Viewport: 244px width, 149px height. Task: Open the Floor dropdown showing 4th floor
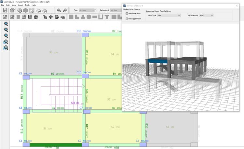[87, 10]
